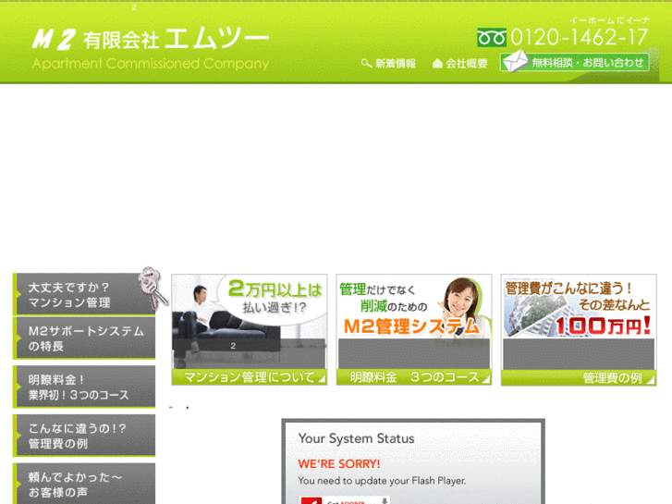Open マンション管理について link bar
The width and height of the screenshot is (672, 504).
250,377
